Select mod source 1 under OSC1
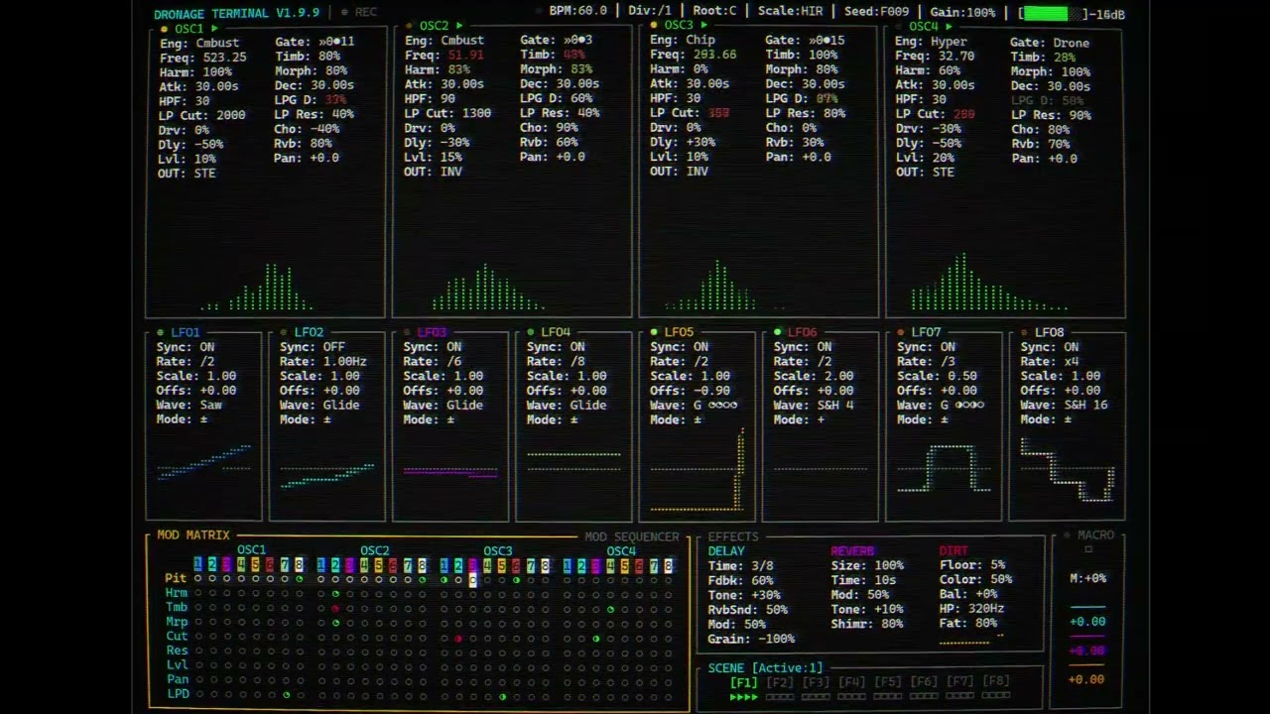The height and width of the screenshot is (714, 1270). (x=197, y=565)
